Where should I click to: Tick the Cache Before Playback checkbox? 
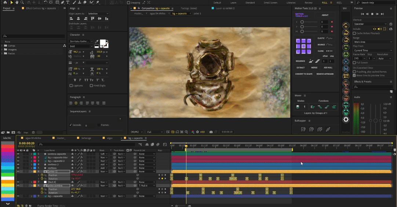(354, 33)
